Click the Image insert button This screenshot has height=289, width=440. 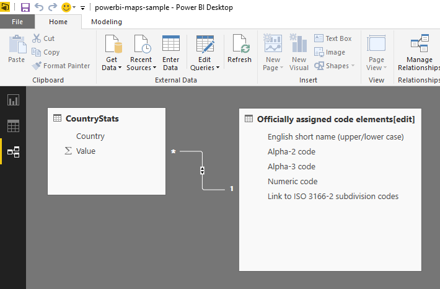[x=330, y=52]
